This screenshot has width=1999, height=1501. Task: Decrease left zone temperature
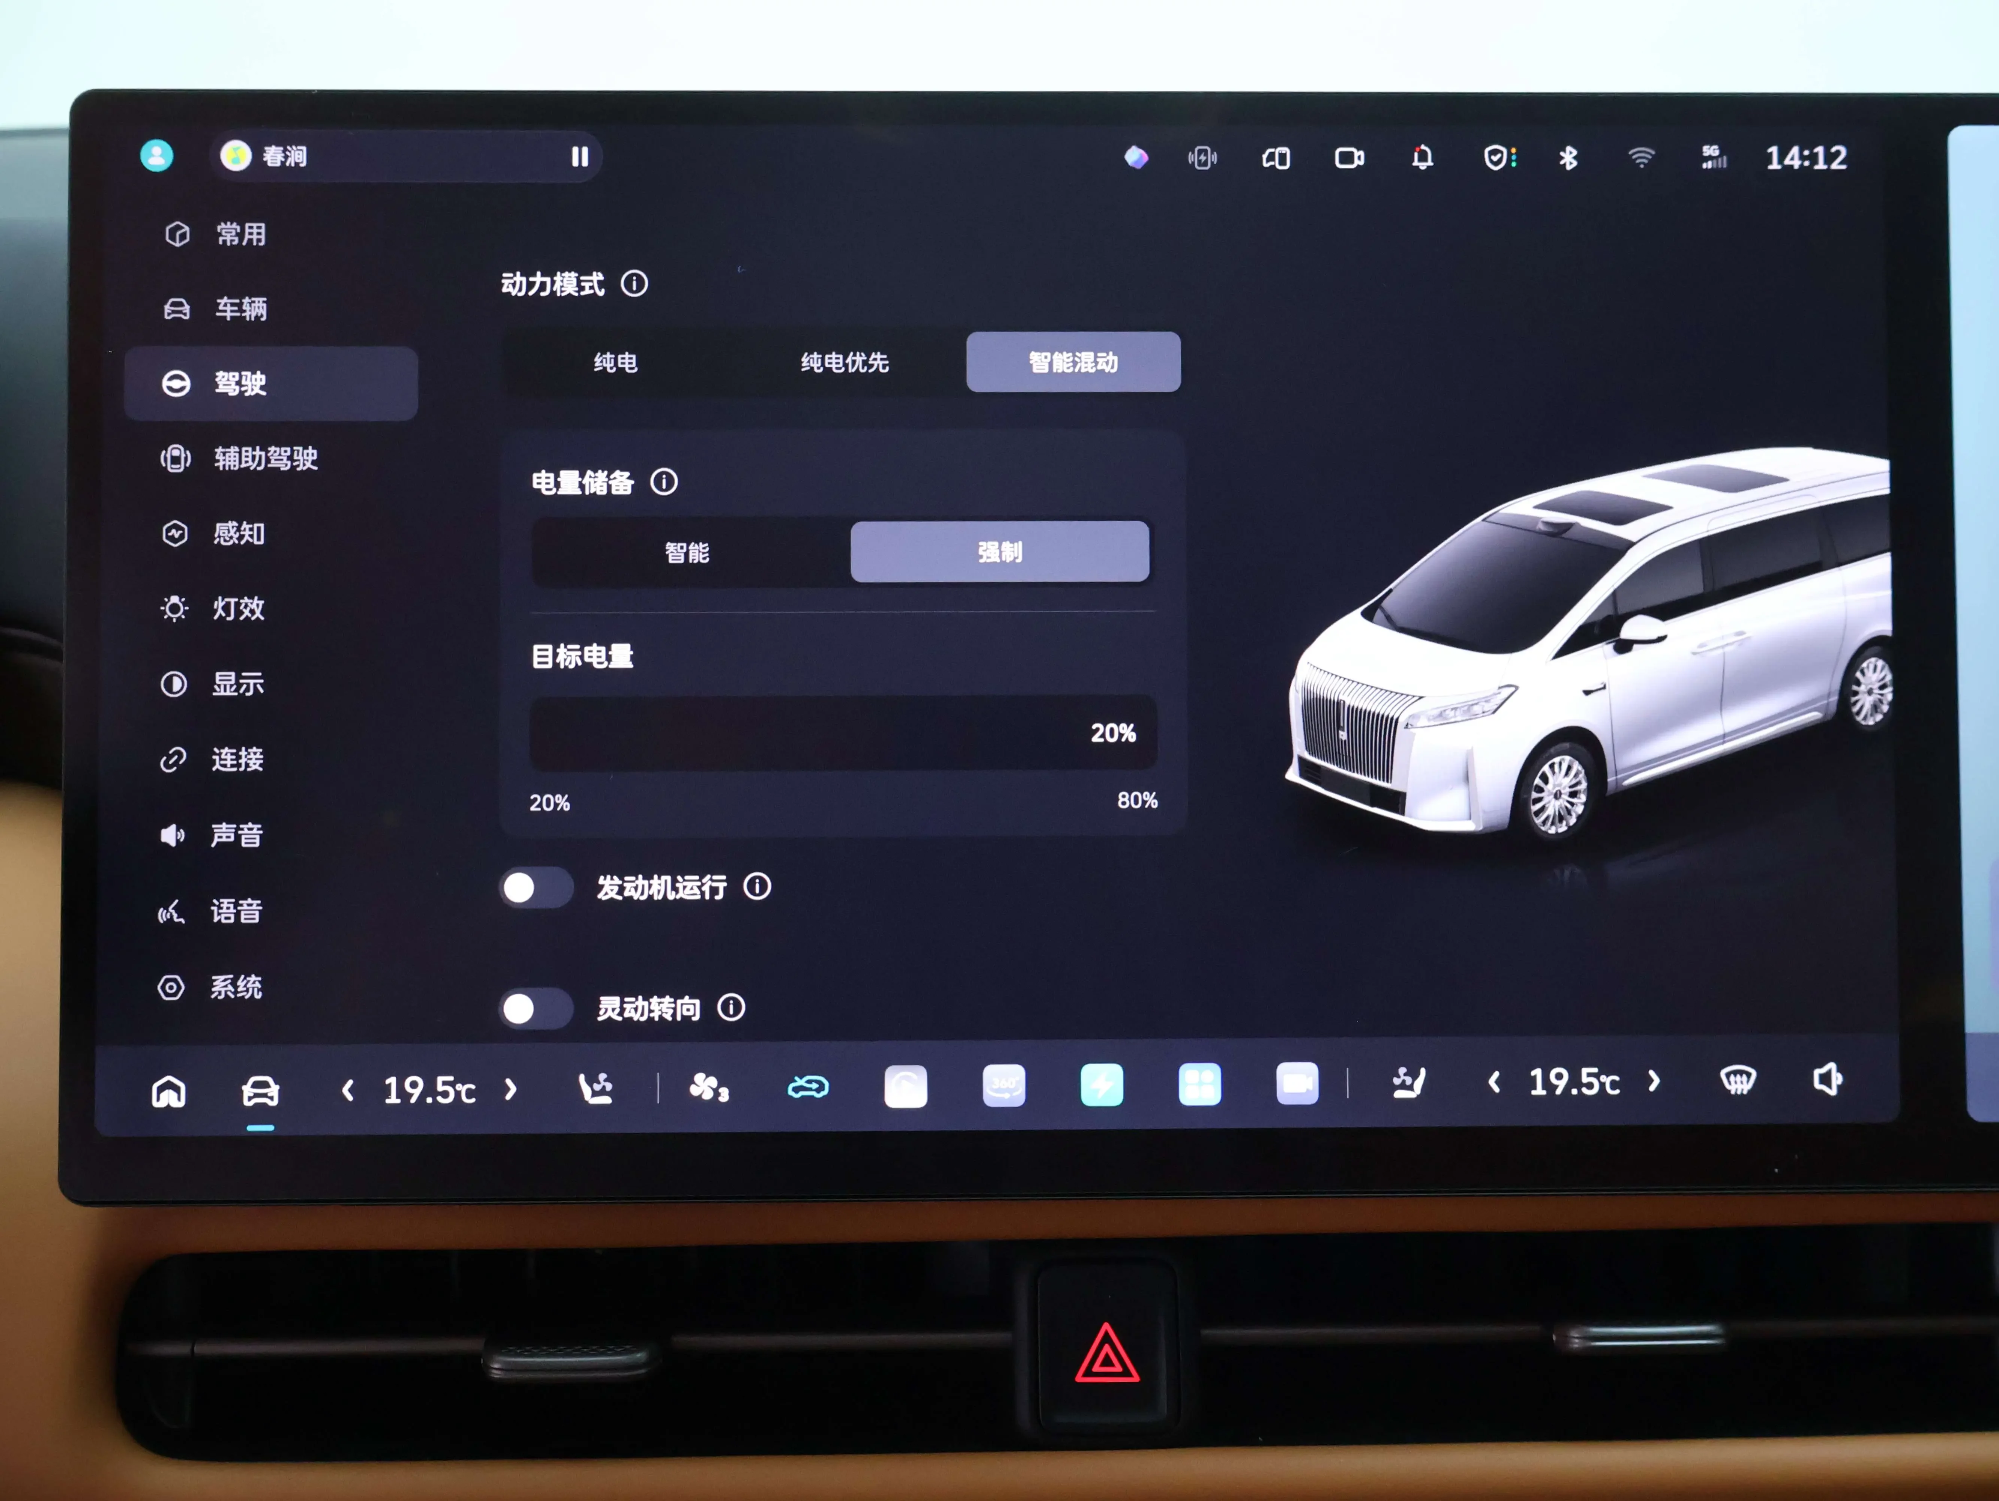(348, 1091)
